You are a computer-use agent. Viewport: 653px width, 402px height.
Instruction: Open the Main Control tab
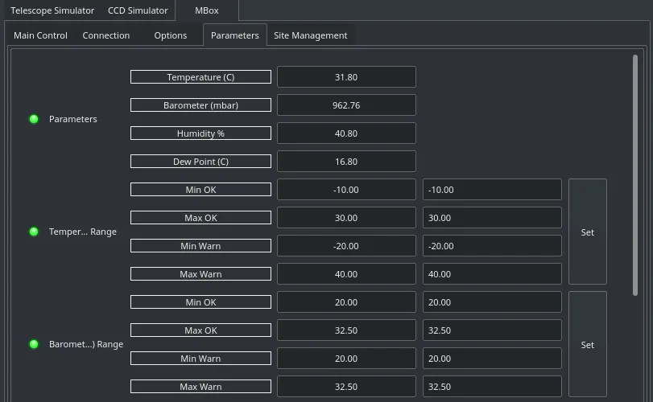pos(40,35)
